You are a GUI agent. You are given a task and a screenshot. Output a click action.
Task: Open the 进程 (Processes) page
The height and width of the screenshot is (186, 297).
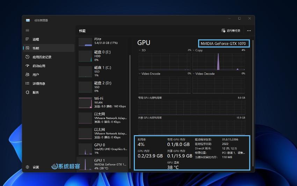49,39
